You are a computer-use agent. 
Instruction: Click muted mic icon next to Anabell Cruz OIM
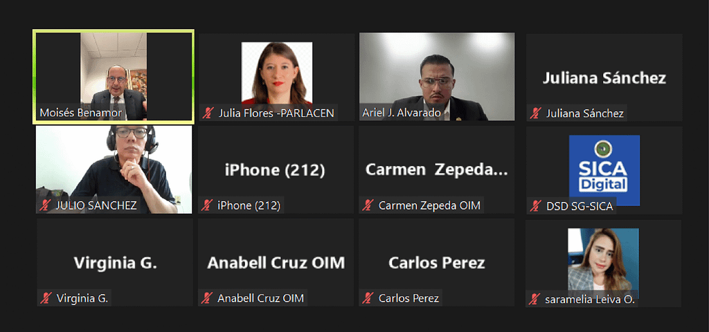(207, 298)
